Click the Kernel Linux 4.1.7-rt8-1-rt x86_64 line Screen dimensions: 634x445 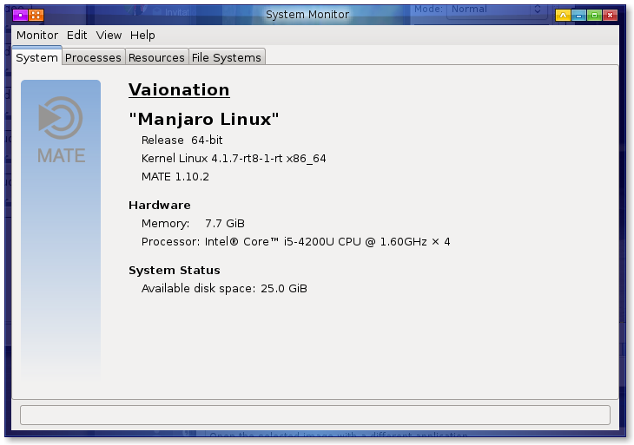[234, 158]
